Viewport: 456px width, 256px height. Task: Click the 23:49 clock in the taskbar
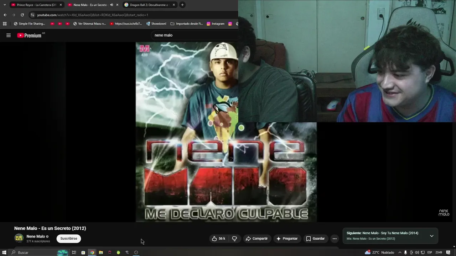[x=439, y=252]
